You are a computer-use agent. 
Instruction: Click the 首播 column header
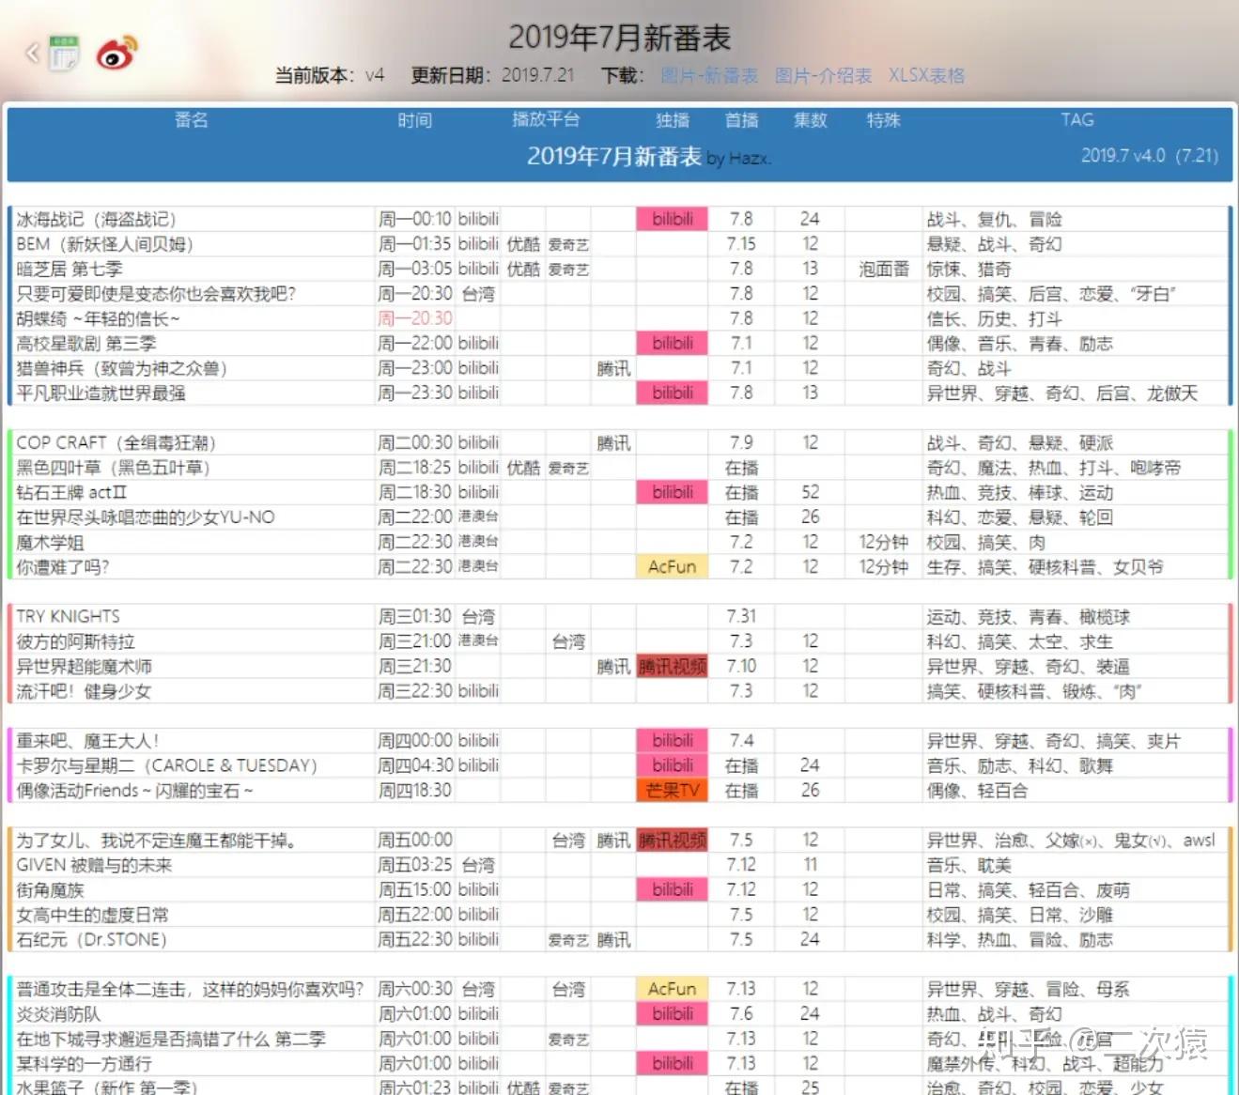pos(741,119)
